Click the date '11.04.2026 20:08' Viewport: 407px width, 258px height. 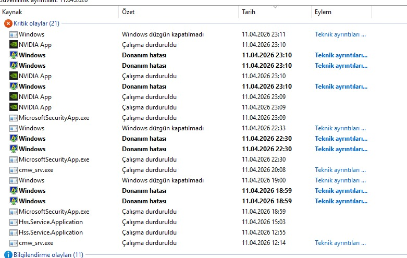click(x=264, y=170)
